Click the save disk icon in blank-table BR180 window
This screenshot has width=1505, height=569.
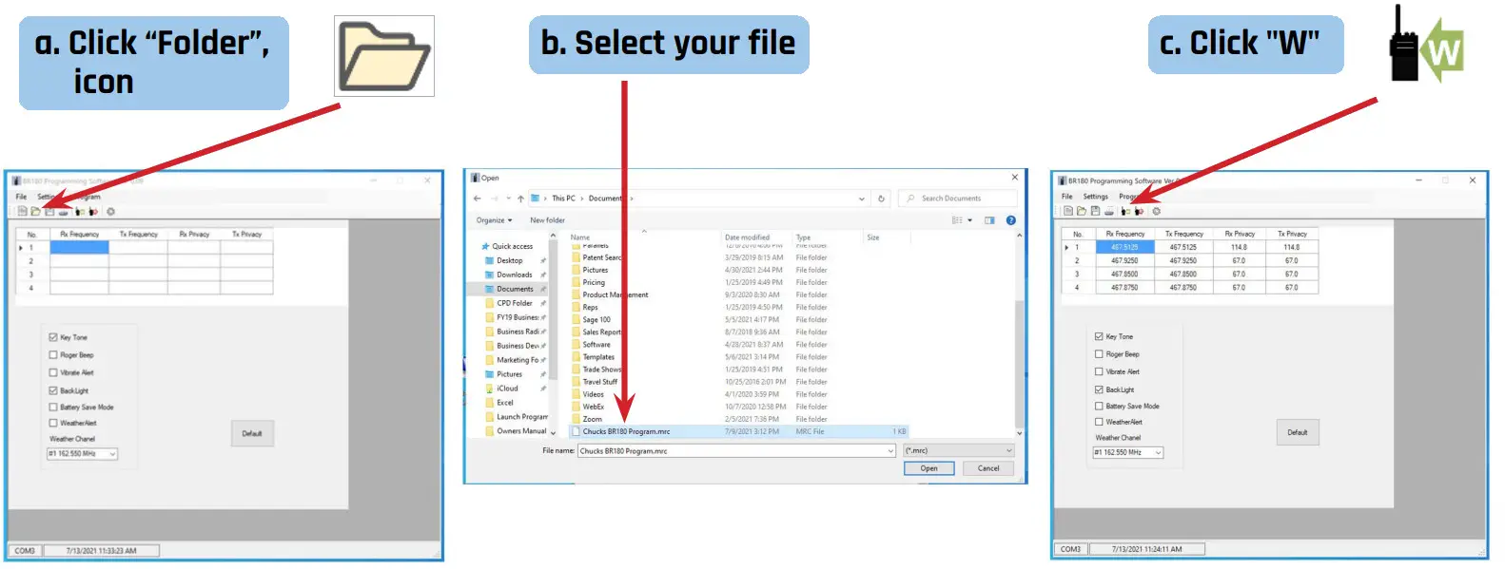(49, 212)
